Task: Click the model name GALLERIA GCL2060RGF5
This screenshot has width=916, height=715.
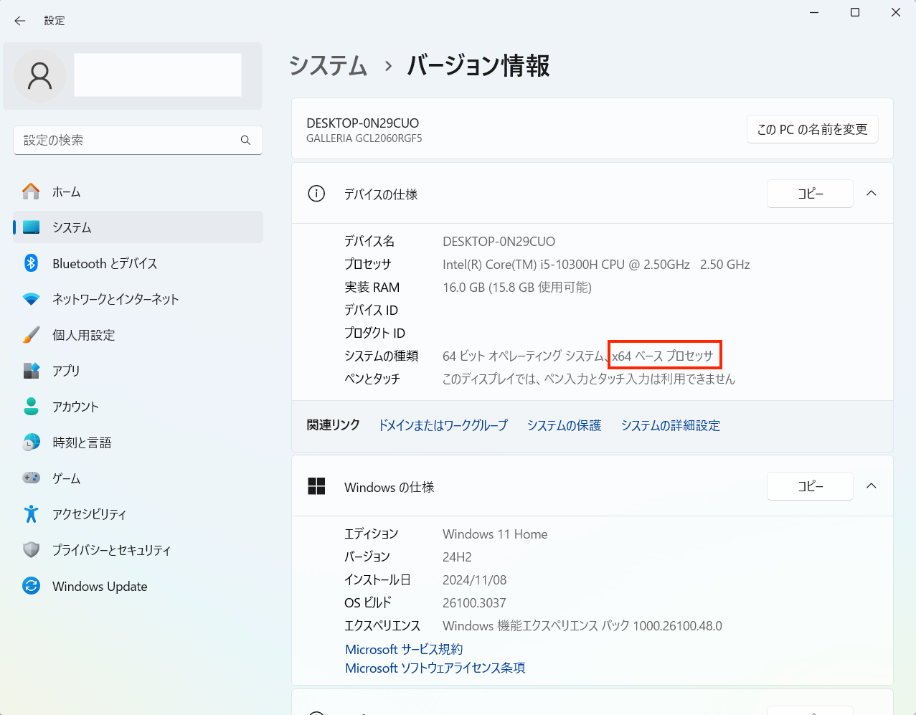Action: [364, 138]
